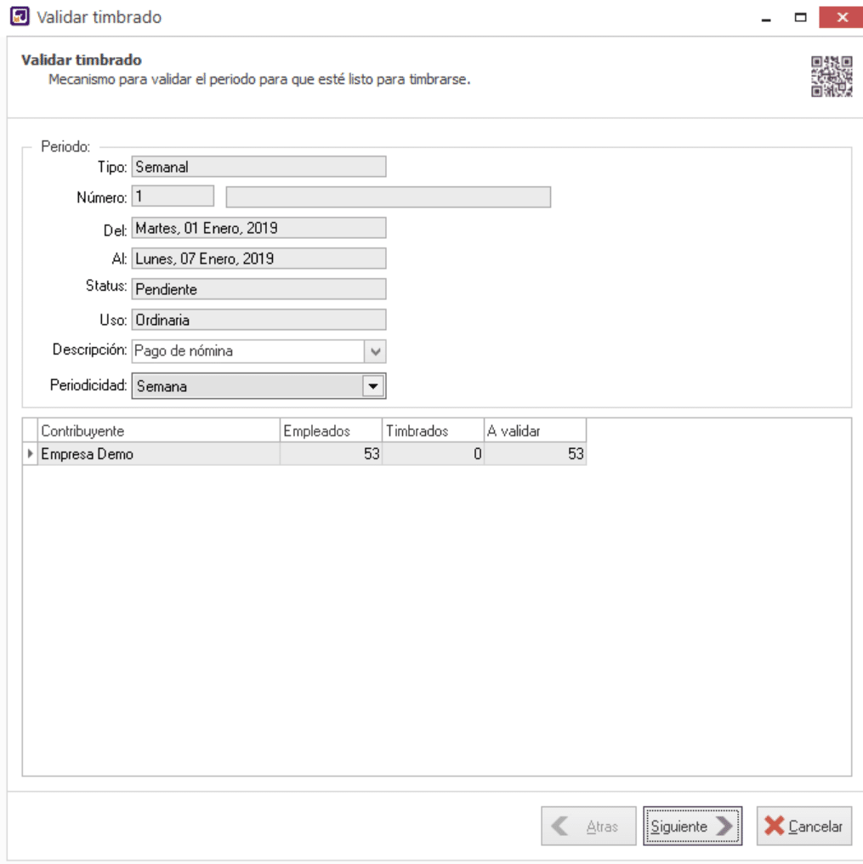Click the A validar column header
The width and height of the screenshot is (863, 864).
tap(534, 431)
